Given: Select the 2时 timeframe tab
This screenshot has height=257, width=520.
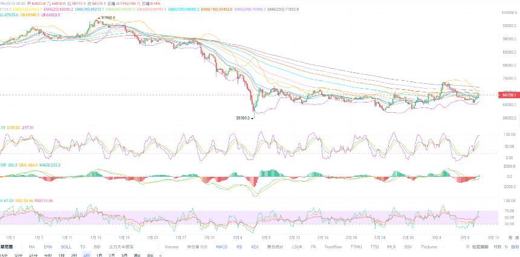Looking at the screenshot, I should [x=74, y=255].
